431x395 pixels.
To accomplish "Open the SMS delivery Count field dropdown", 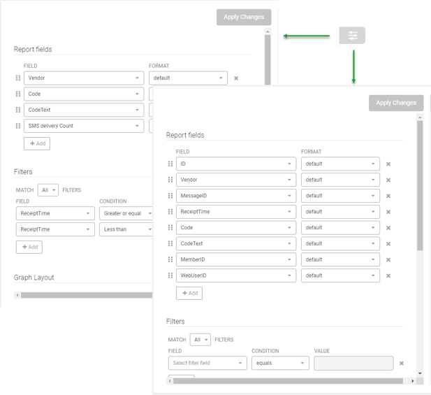I will pos(84,126).
